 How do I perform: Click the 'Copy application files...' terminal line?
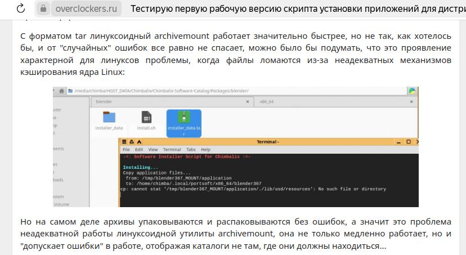coord(156,173)
